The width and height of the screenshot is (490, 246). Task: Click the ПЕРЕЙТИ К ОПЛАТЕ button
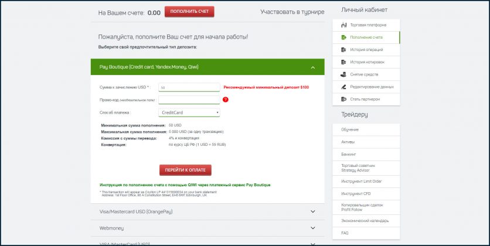185,170
